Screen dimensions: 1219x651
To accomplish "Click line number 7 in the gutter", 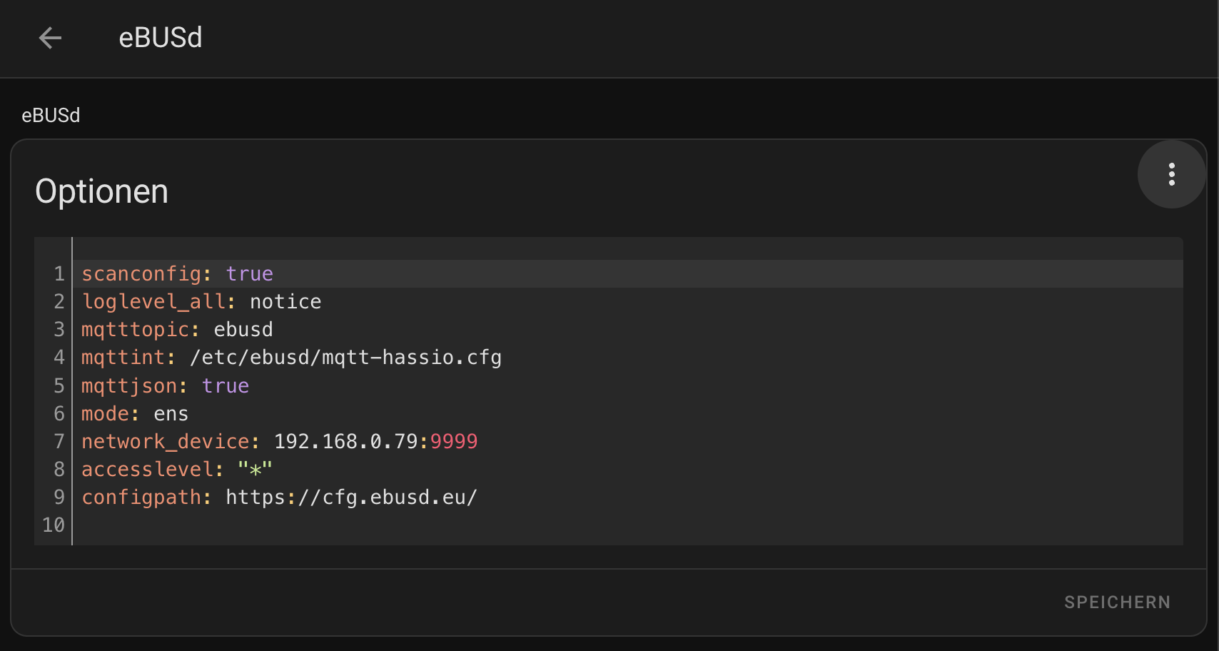I will tap(59, 442).
